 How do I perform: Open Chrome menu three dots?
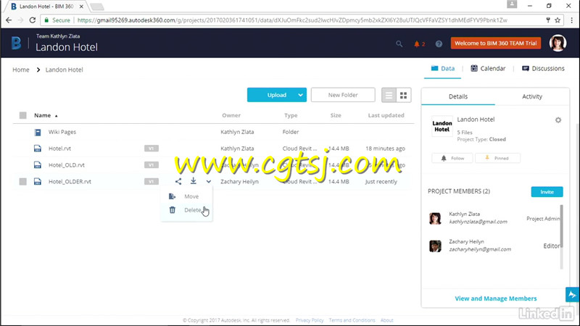[x=572, y=20]
